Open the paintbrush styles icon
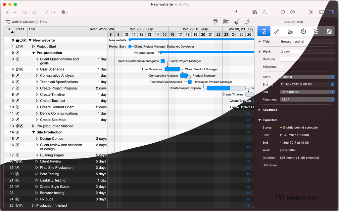This screenshot has width=339, height=211. pyautogui.click(x=237, y=22)
